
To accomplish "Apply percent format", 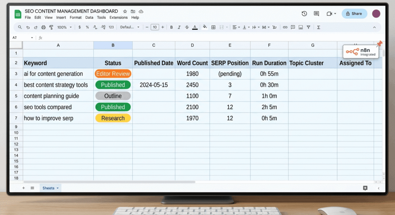I will [x=87, y=27].
